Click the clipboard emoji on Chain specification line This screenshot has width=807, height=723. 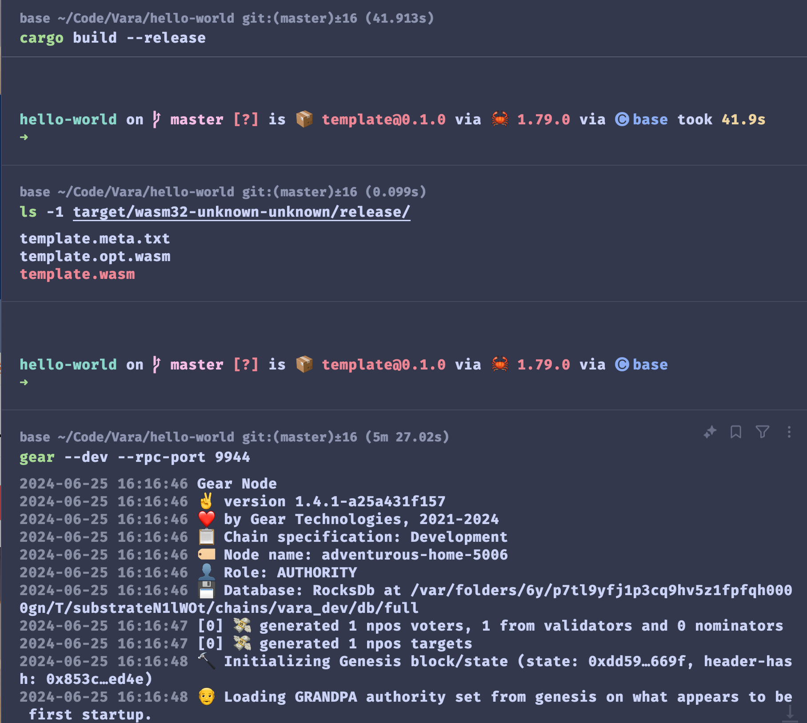tap(206, 536)
